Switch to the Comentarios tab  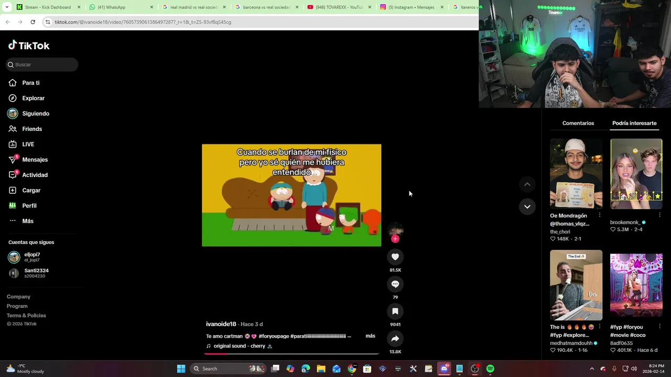tap(578, 123)
